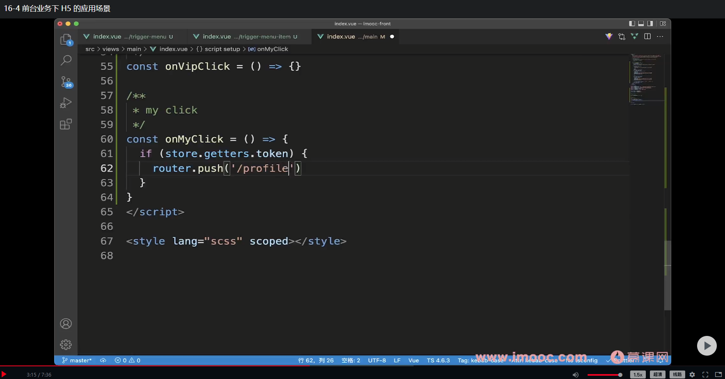Toggle the primary sidebar layout button
Viewport: 725px width, 379px height.
click(632, 24)
